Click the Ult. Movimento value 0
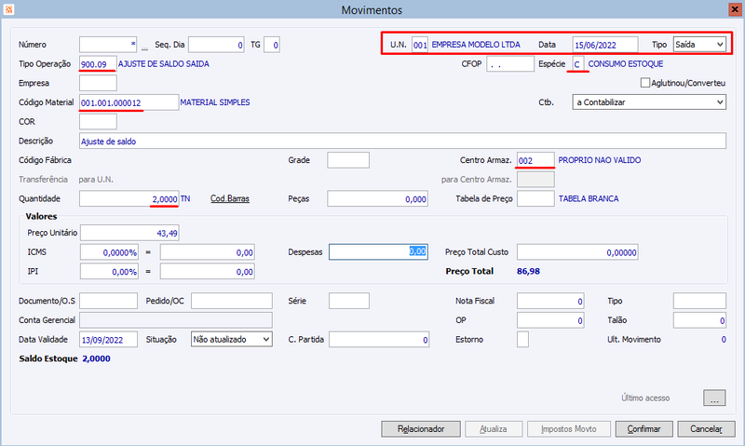This screenshot has height=446, width=745. click(724, 340)
